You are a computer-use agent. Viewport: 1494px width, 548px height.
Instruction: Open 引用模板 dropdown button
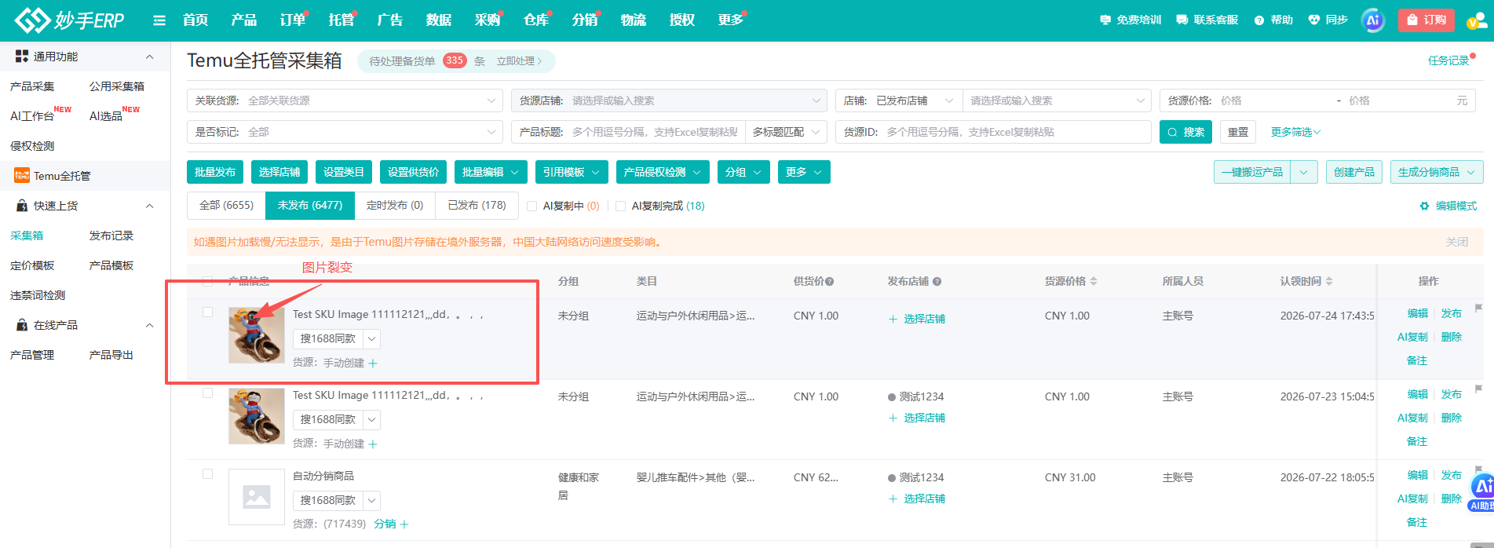(x=571, y=172)
